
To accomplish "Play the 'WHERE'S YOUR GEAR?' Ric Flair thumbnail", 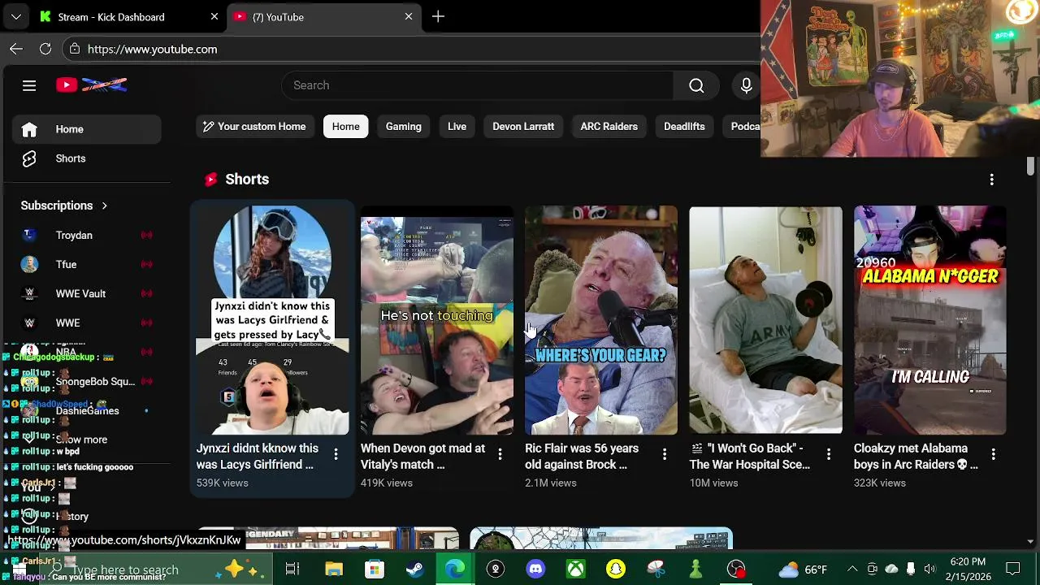I will point(600,320).
